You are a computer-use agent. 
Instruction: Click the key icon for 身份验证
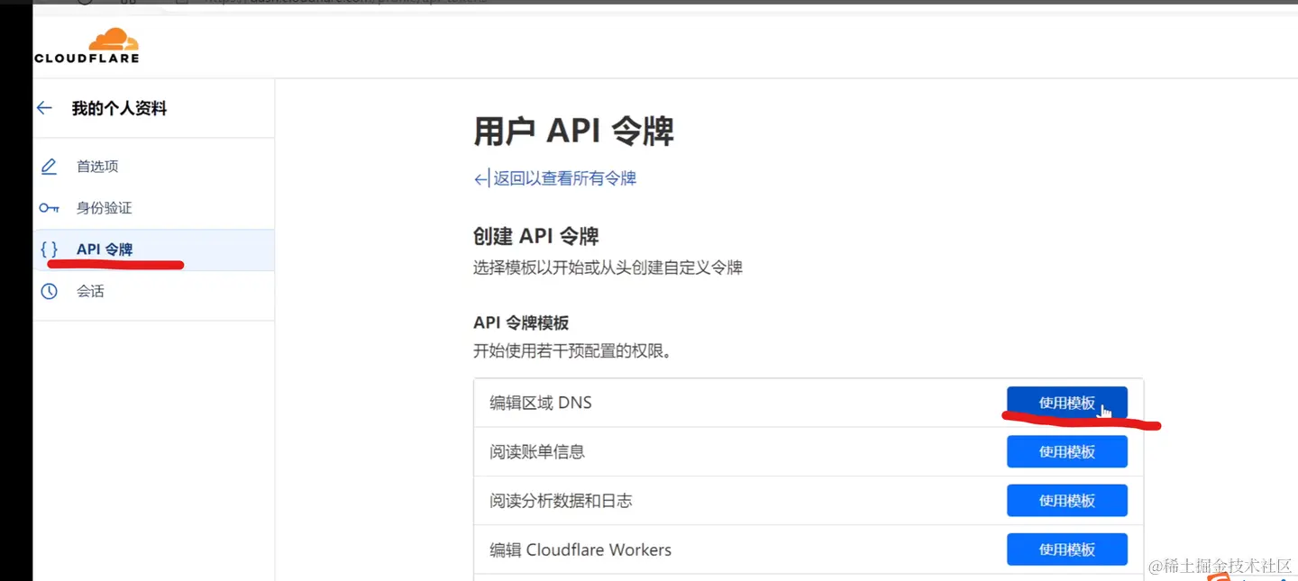point(49,208)
